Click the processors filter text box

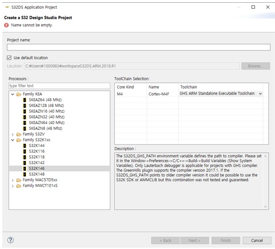click(59, 85)
